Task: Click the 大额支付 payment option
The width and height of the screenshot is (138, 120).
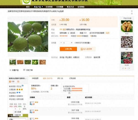Action: click(x=76, y=57)
